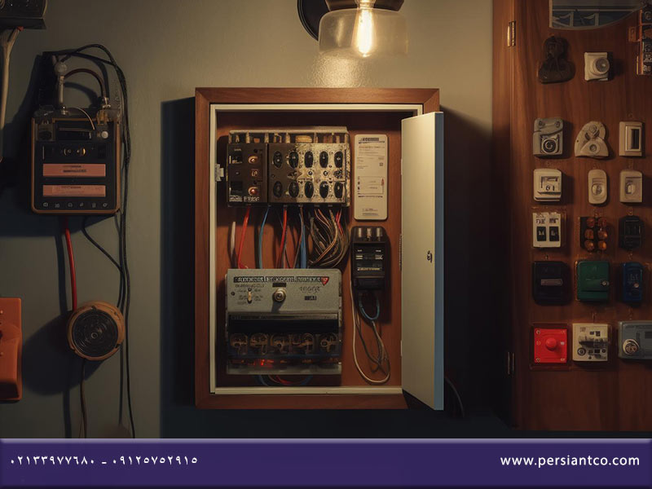This screenshot has width=652, height=489.
Task: Click the round speaker on left wall
Action: pyautogui.click(x=95, y=331)
